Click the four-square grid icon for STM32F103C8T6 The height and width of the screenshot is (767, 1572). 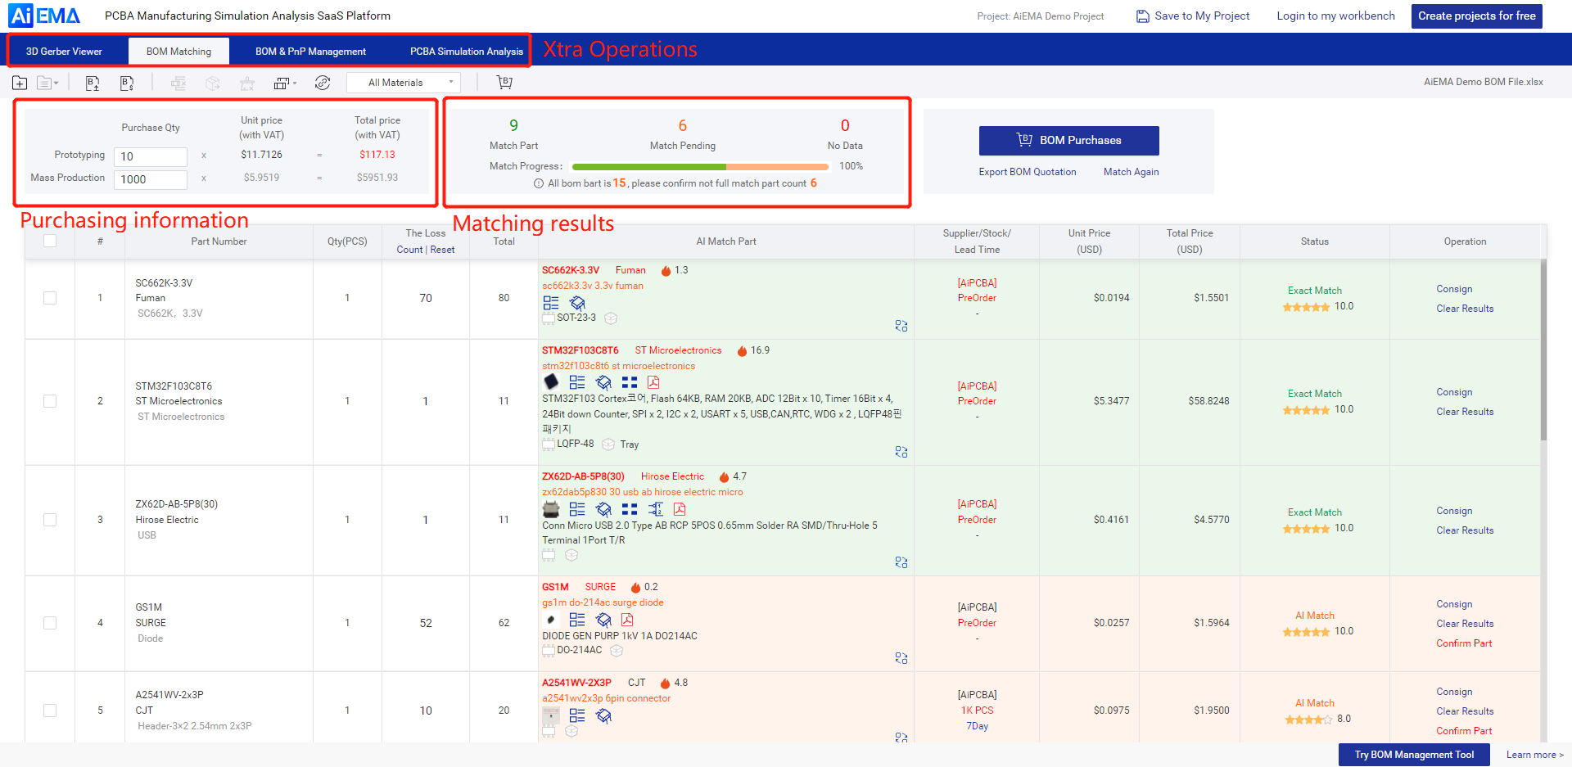pos(630,382)
